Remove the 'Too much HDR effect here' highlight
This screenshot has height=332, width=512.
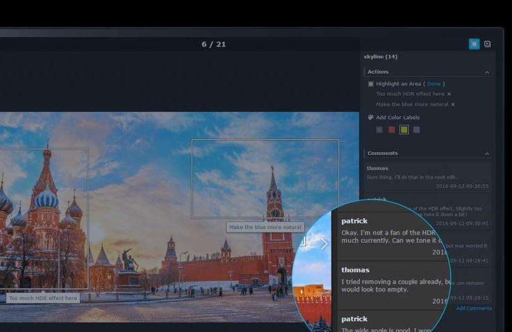[449, 94]
